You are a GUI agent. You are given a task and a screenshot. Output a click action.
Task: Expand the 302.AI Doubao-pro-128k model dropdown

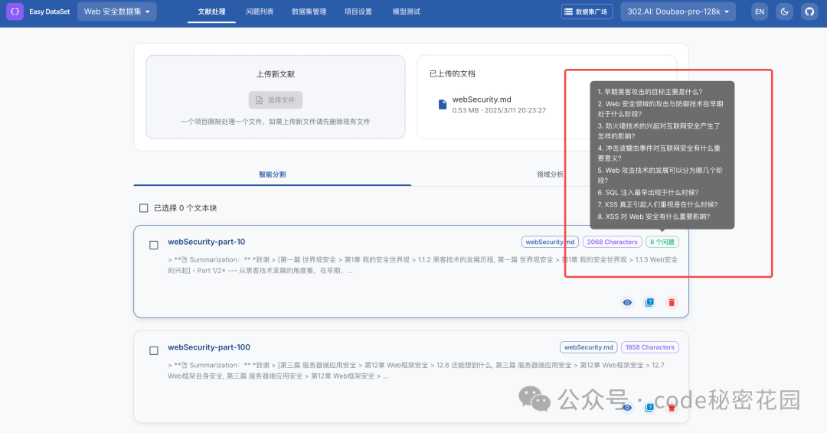[678, 11]
